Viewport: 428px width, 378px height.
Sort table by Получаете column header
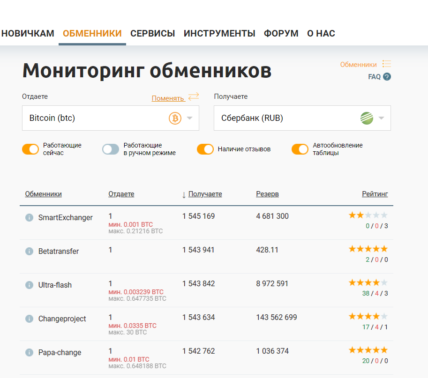pos(205,194)
